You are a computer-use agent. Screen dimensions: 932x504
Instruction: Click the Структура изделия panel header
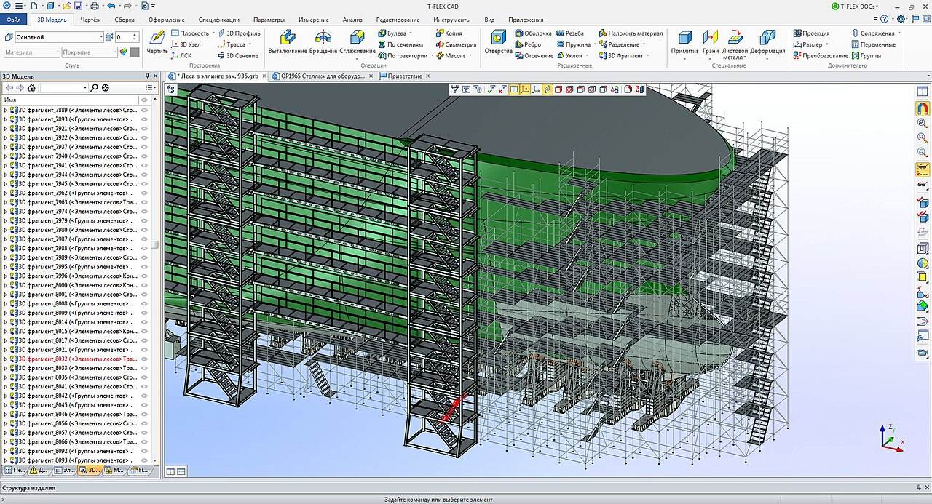click(x=466, y=488)
